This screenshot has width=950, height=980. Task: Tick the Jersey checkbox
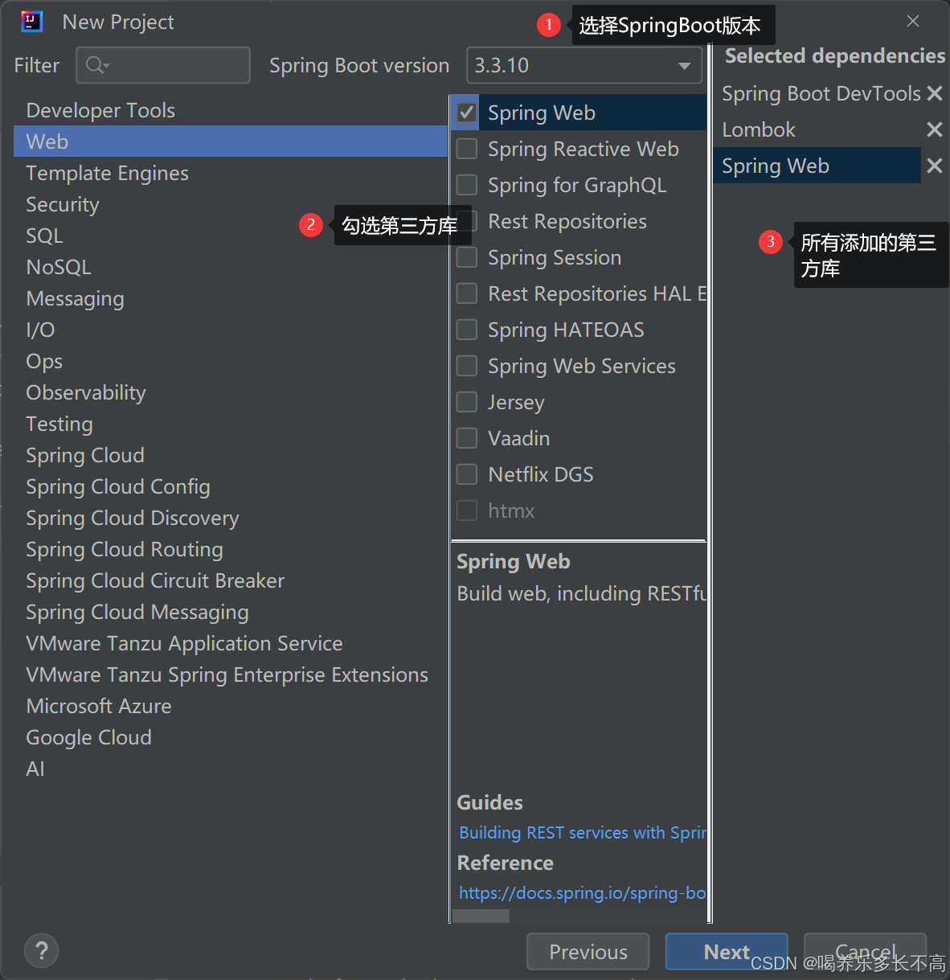tap(467, 402)
